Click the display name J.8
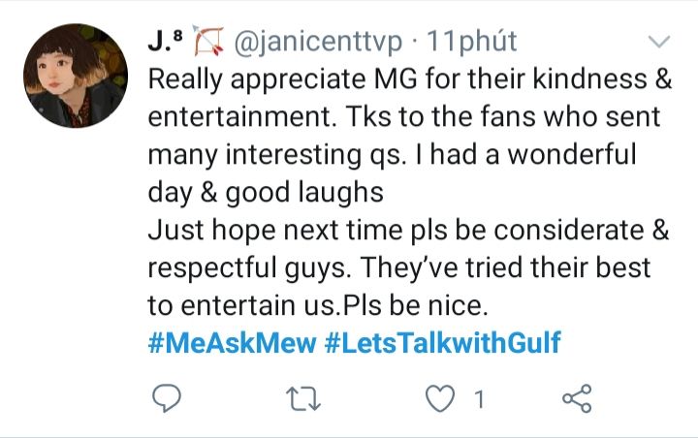The height and width of the screenshot is (438, 698). click(165, 41)
